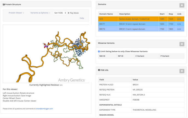Viewport: 188px width, 118px height.
Task: Click the C Variant column header
Action: click(141, 56)
